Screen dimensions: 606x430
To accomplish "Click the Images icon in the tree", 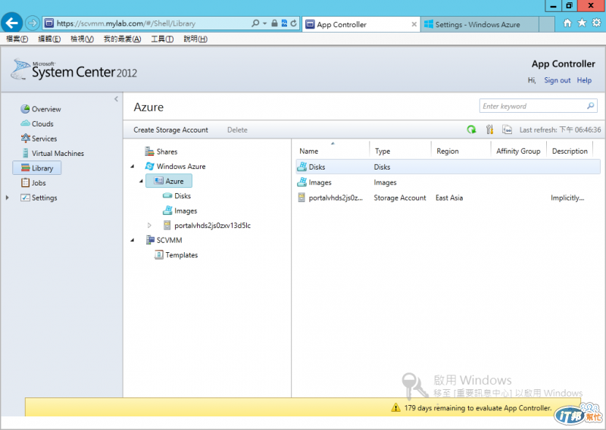I will pyautogui.click(x=167, y=210).
